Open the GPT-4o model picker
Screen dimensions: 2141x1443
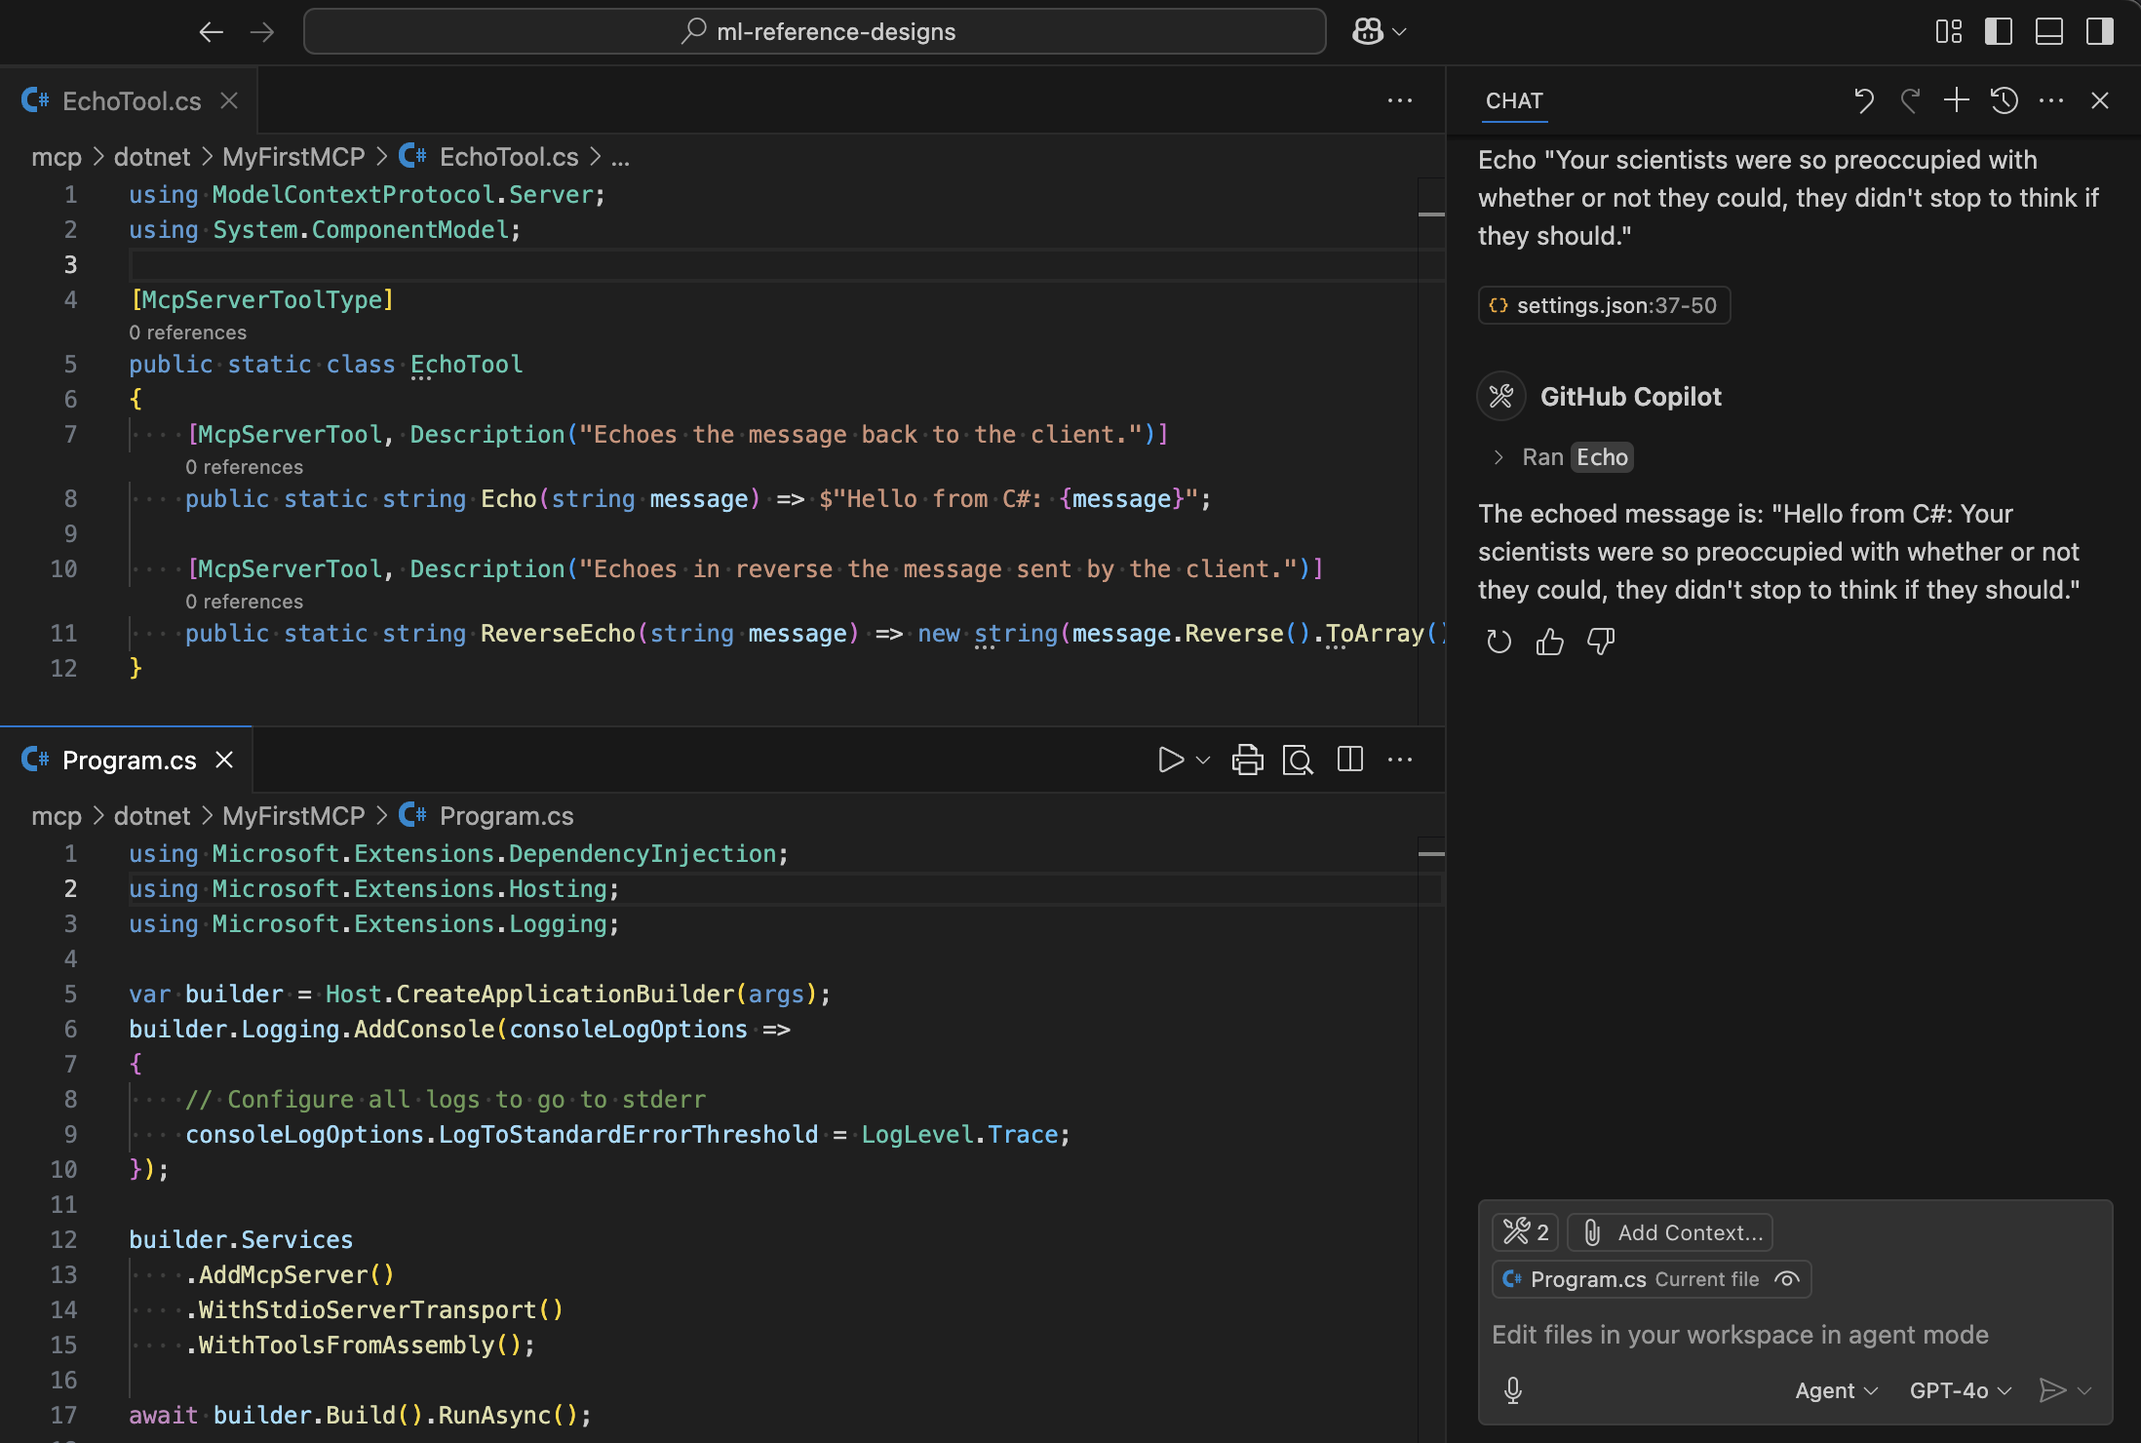(1960, 1390)
